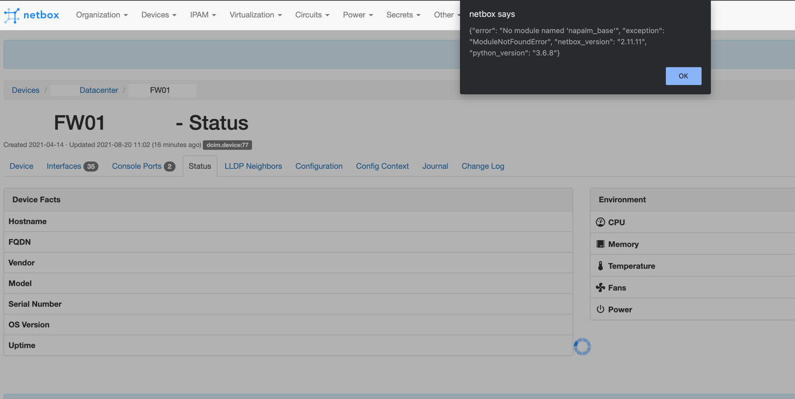Click the Fans icon

pos(601,287)
